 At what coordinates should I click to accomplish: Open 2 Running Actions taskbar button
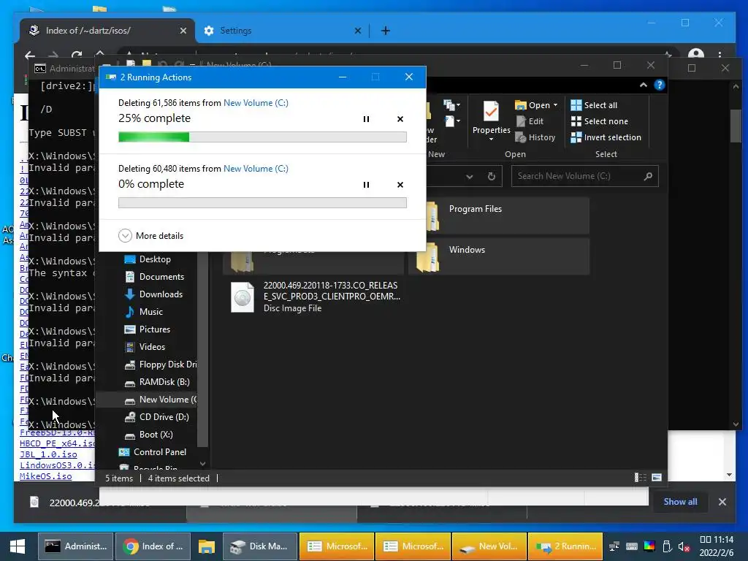tap(566, 546)
